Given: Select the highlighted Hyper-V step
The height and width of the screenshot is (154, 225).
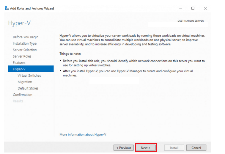Looking at the screenshot, I should point(31,69).
